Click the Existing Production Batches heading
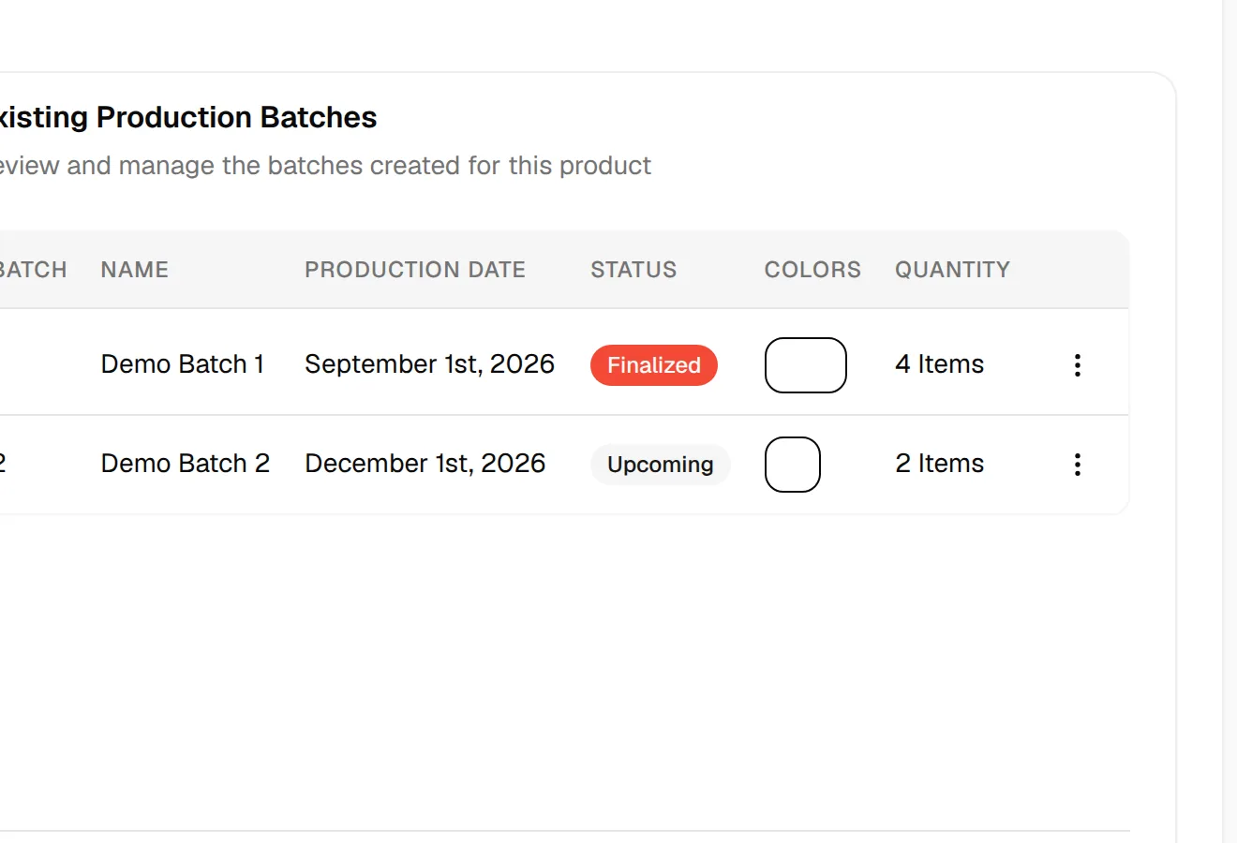Screen dimensions: 1237x843 coord(187,118)
